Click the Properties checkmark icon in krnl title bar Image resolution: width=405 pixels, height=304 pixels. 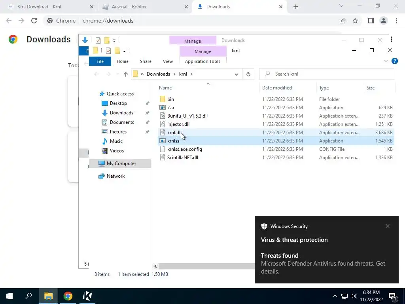[x=108, y=51]
